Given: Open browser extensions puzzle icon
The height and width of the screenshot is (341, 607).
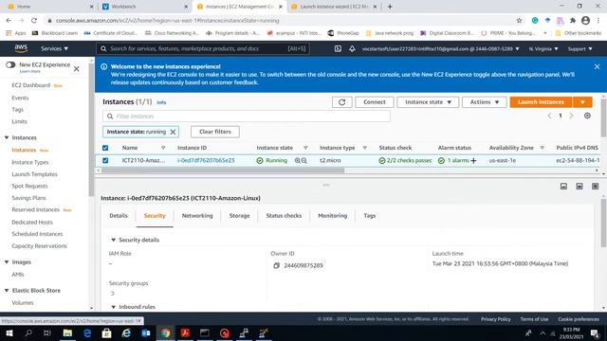Looking at the screenshot, I should click(573, 21).
